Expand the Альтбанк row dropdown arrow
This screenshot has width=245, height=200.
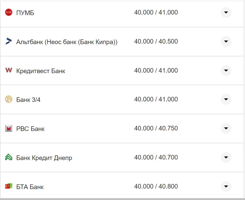(226, 42)
